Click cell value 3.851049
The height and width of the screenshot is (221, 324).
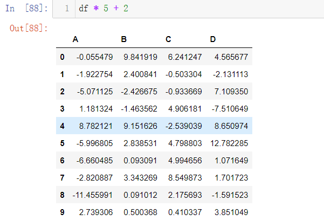click(x=231, y=212)
